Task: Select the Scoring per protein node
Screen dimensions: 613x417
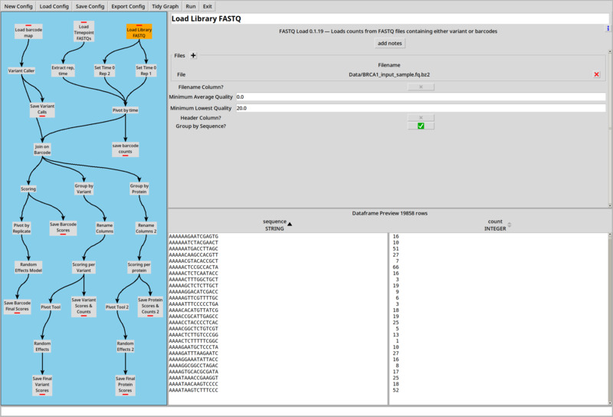Action: click(x=139, y=268)
